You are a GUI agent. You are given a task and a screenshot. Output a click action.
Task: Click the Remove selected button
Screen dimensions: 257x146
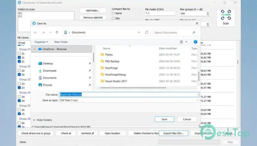(93, 18)
